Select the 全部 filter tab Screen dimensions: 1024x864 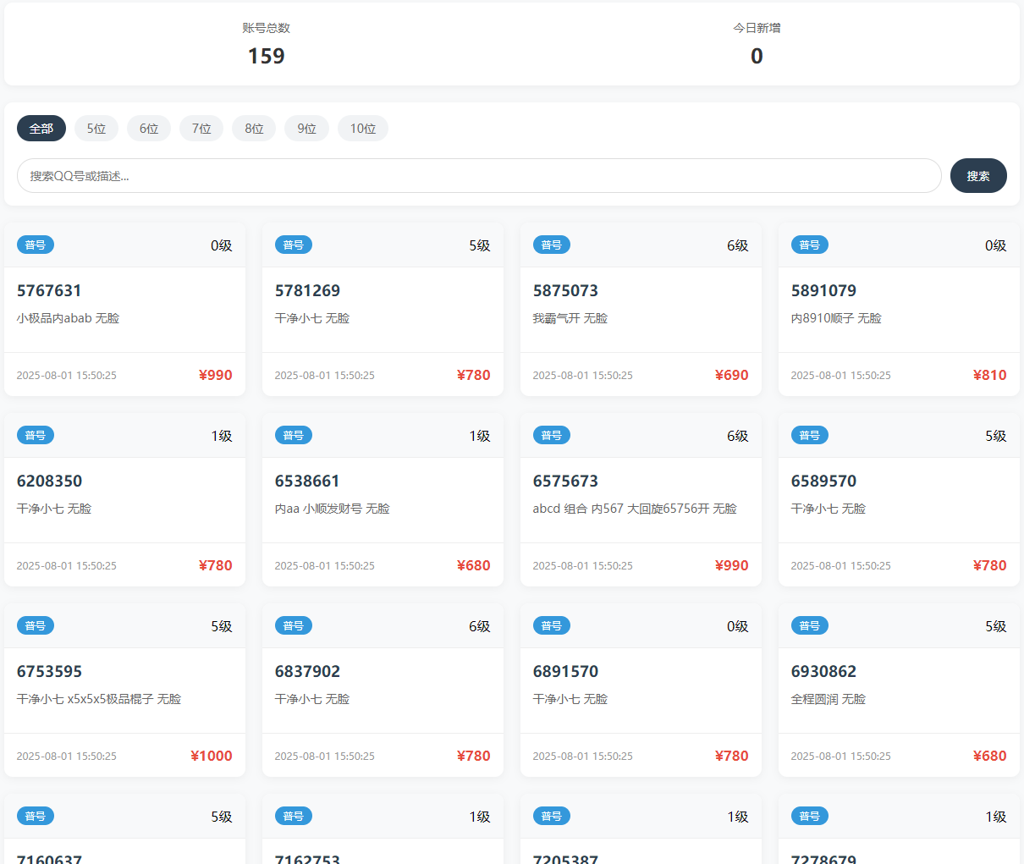click(41, 129)
